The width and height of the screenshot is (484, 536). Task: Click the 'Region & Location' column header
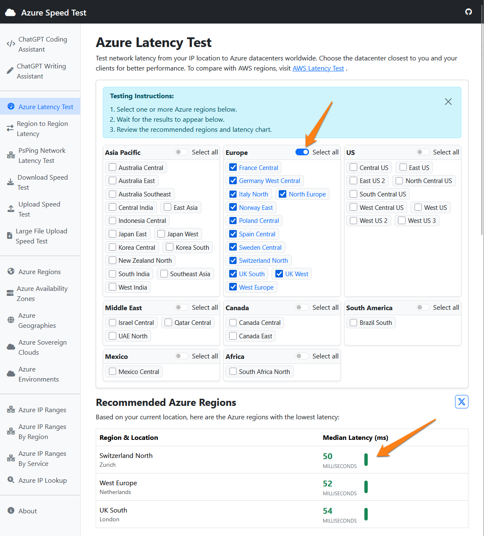tap(129, 437)
